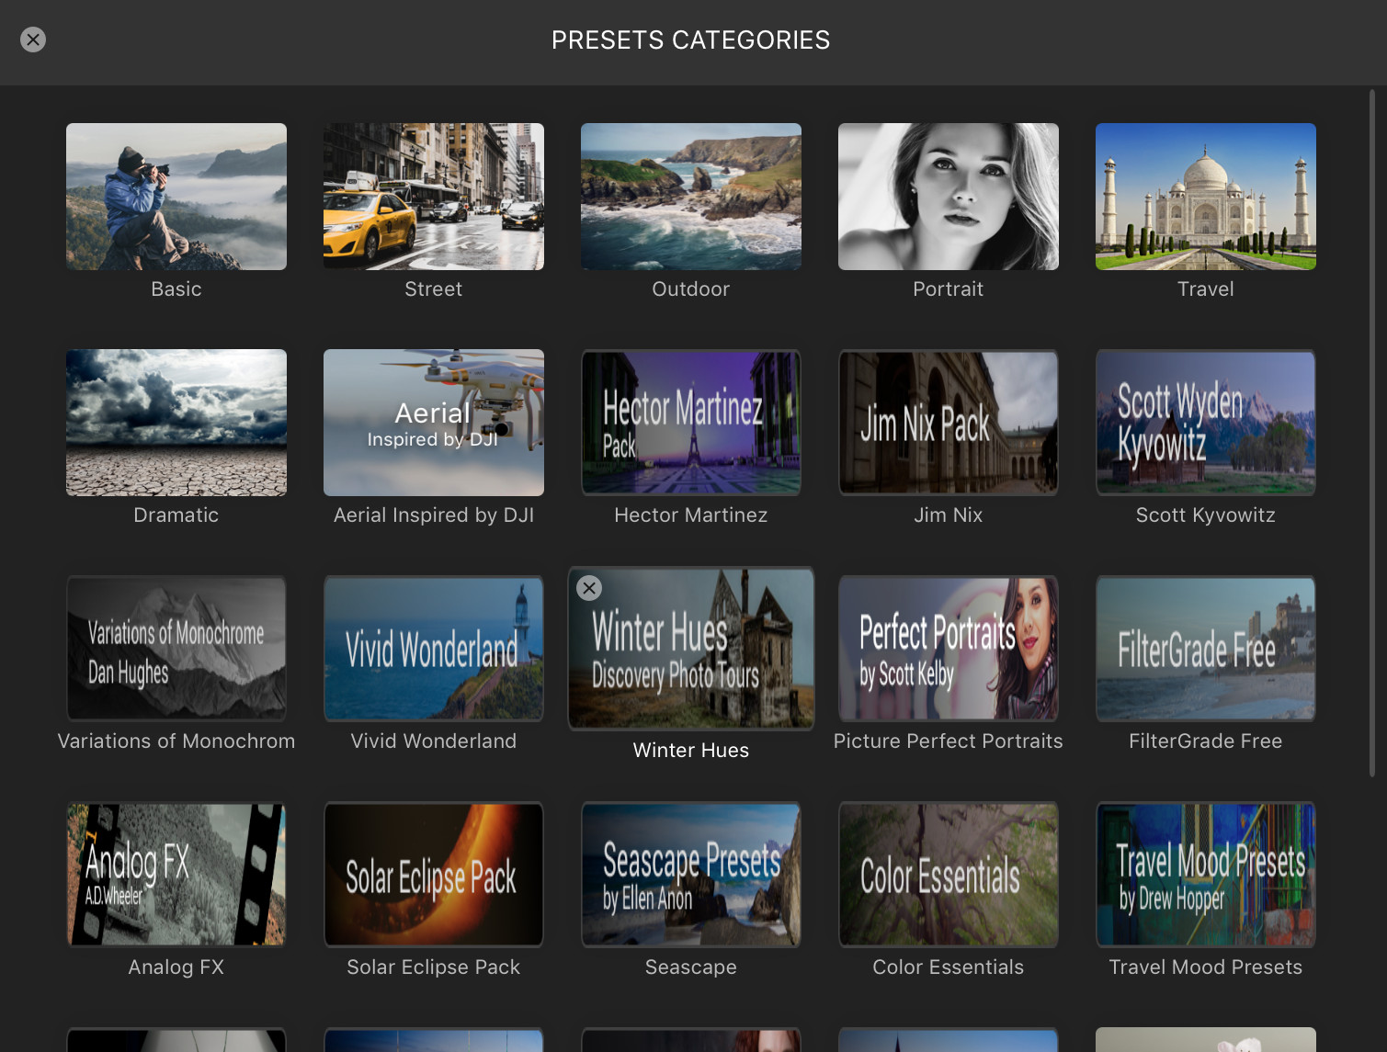This screenshot has height=1052, width=1387.
Task: Choose the Portrait category thumbnail
Action: [949, 197]
